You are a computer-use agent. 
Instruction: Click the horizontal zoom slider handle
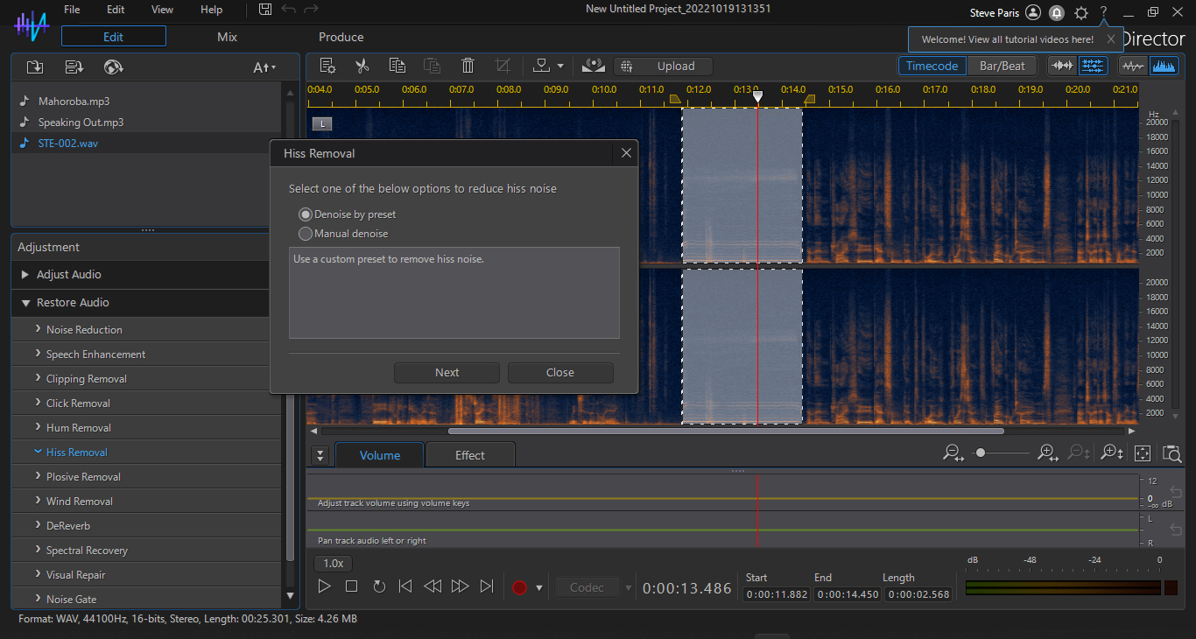(x=980, y=453)
